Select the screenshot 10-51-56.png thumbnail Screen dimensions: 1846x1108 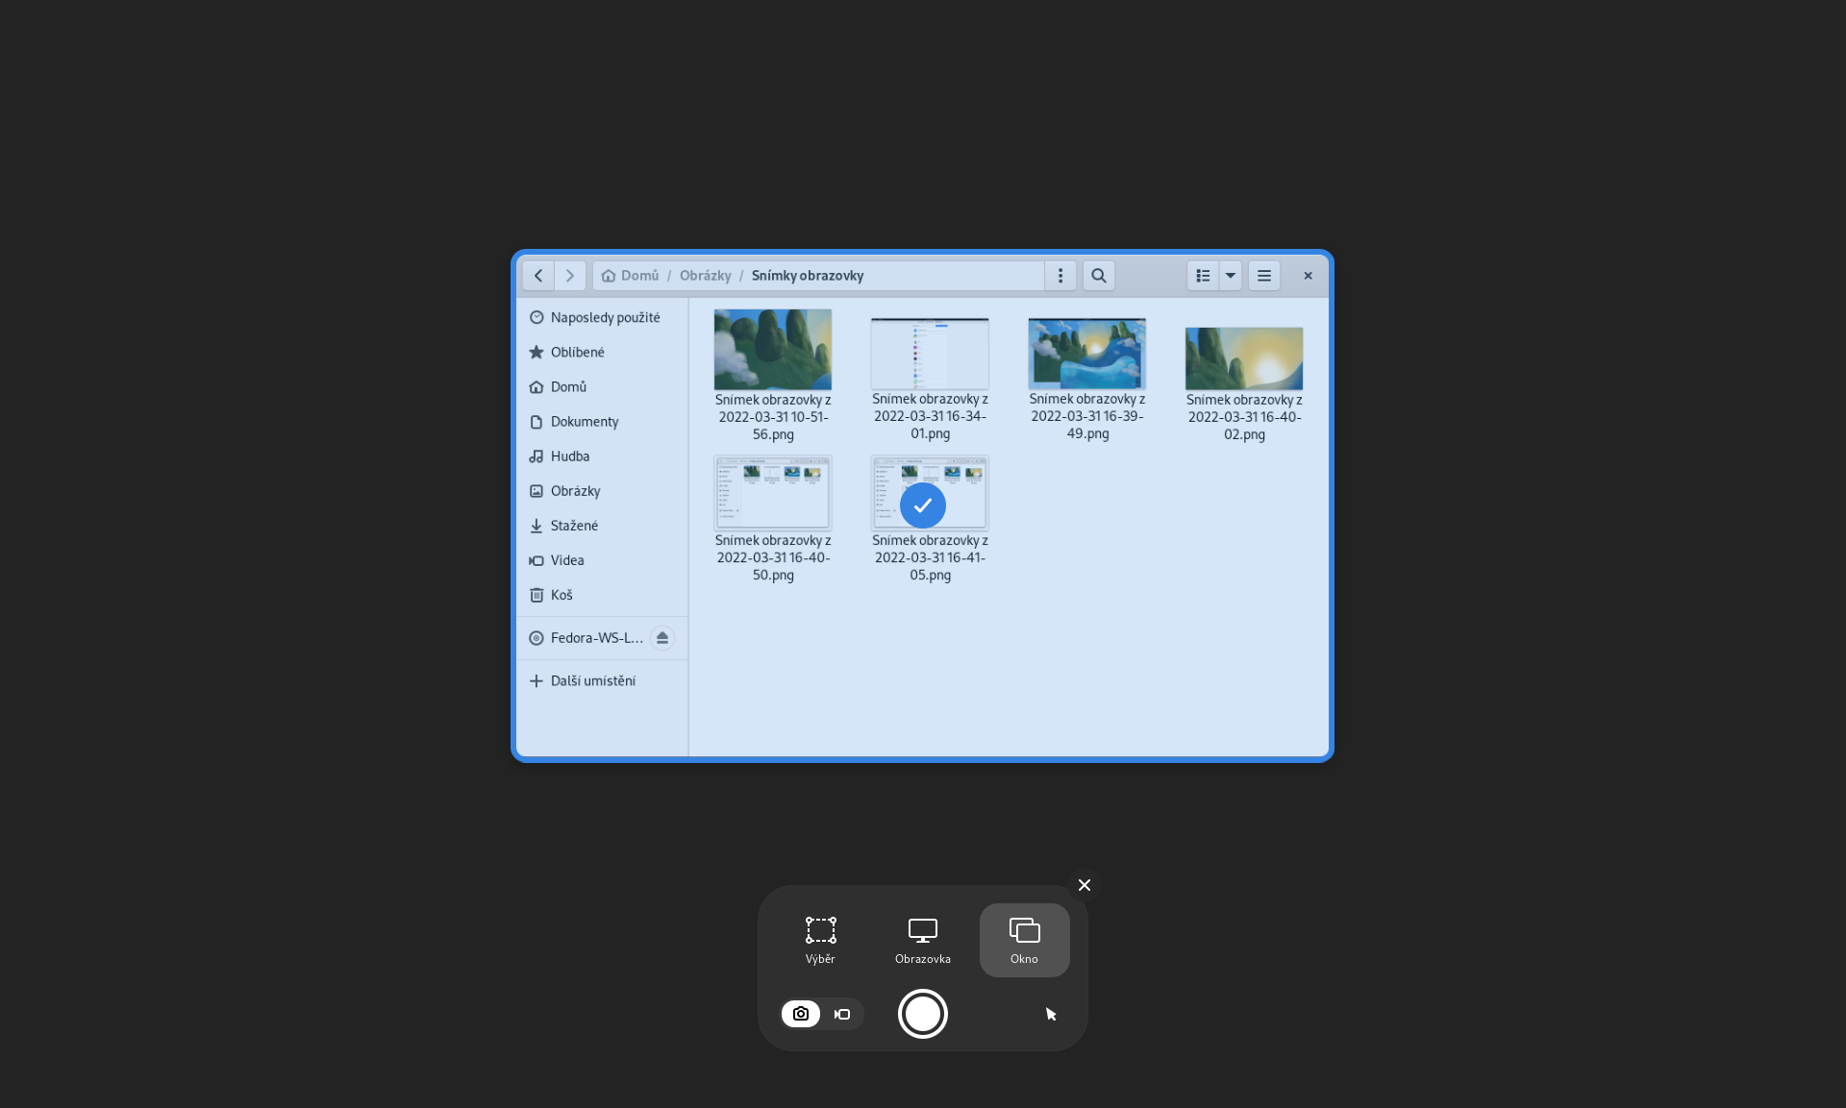772,350
